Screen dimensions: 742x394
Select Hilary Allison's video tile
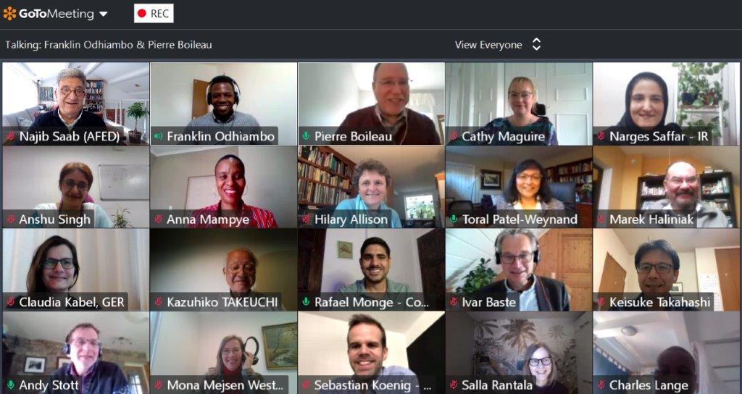[x=371, y=187]
